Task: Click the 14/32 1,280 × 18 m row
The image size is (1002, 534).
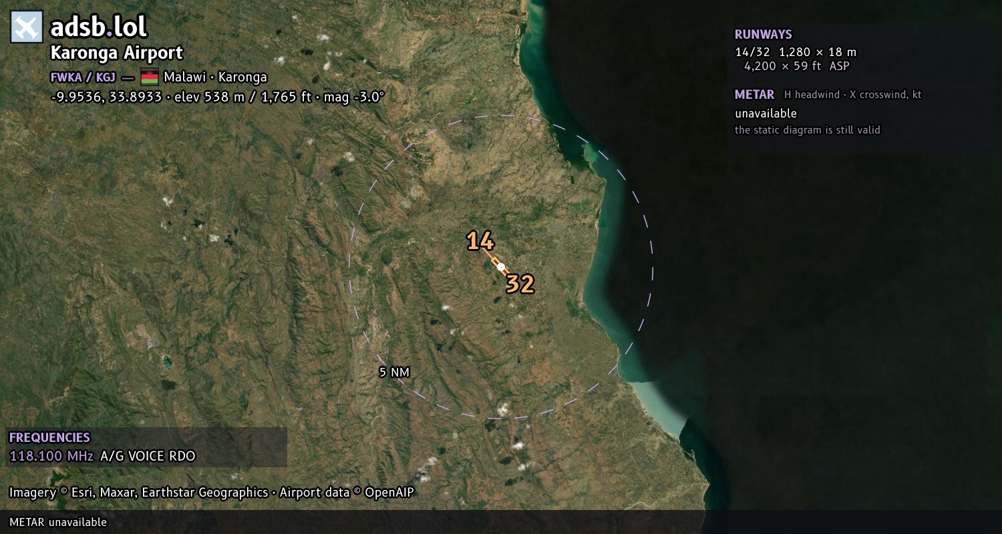Action: [x=796, y=52]
